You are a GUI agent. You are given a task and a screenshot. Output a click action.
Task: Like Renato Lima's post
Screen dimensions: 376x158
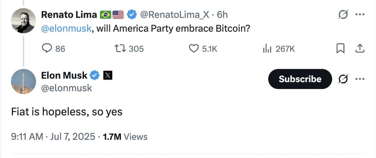tap(194, 49)
